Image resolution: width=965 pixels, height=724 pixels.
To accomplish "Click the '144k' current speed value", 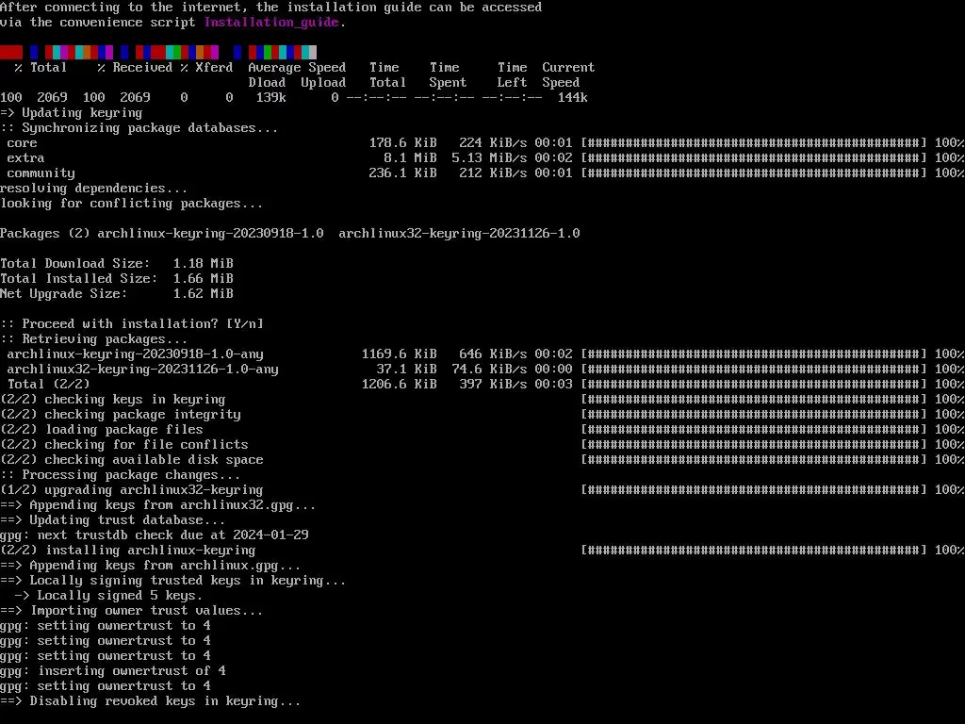I will tap(572, 98).
